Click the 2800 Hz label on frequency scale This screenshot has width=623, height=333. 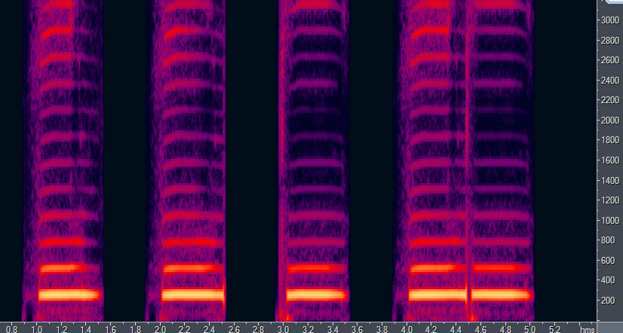pyautogui.click(x=610, y=41)
